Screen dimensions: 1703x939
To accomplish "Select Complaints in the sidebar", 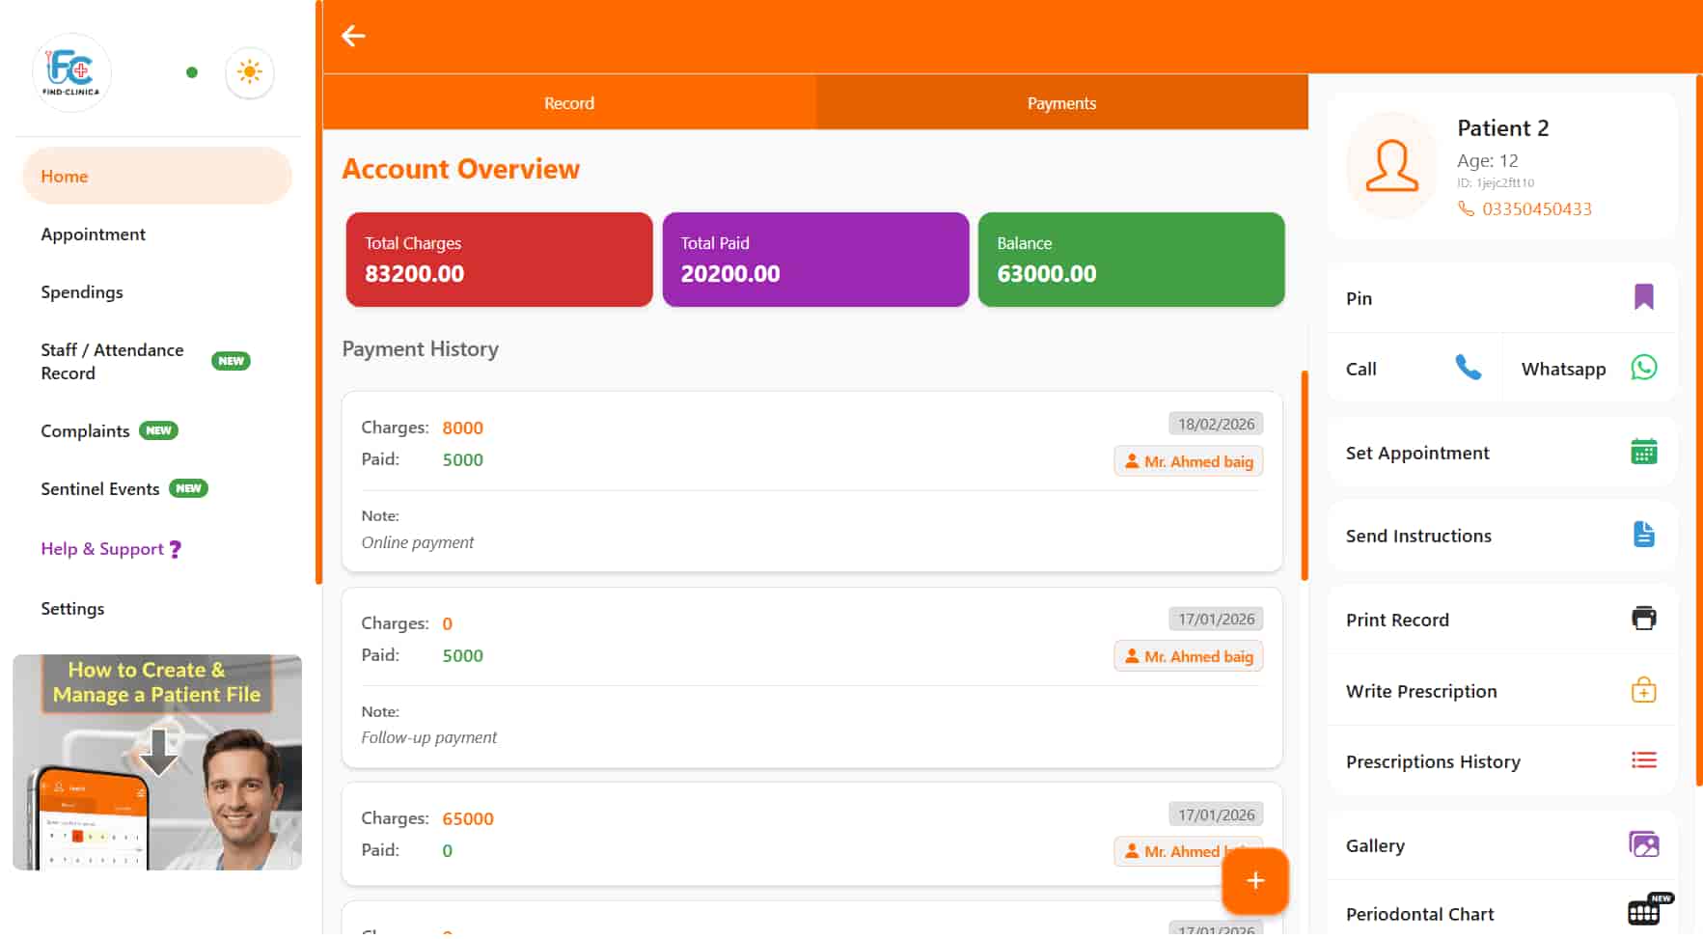I will coord(85,430).
